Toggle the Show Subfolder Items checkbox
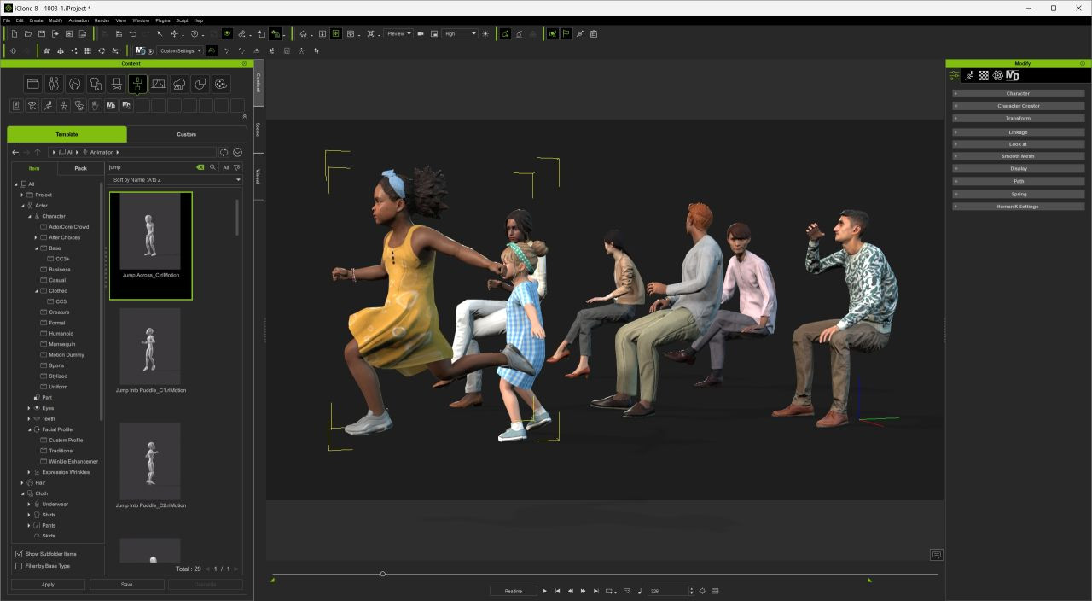The image size is (1092, 601). coord(19,554)
